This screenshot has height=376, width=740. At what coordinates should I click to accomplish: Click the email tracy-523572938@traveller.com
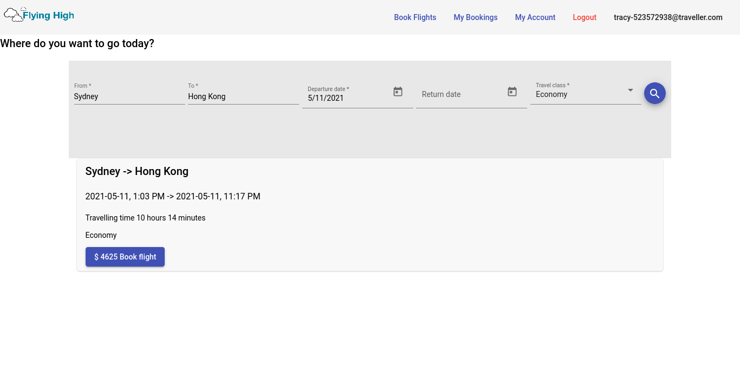(668, 17)
